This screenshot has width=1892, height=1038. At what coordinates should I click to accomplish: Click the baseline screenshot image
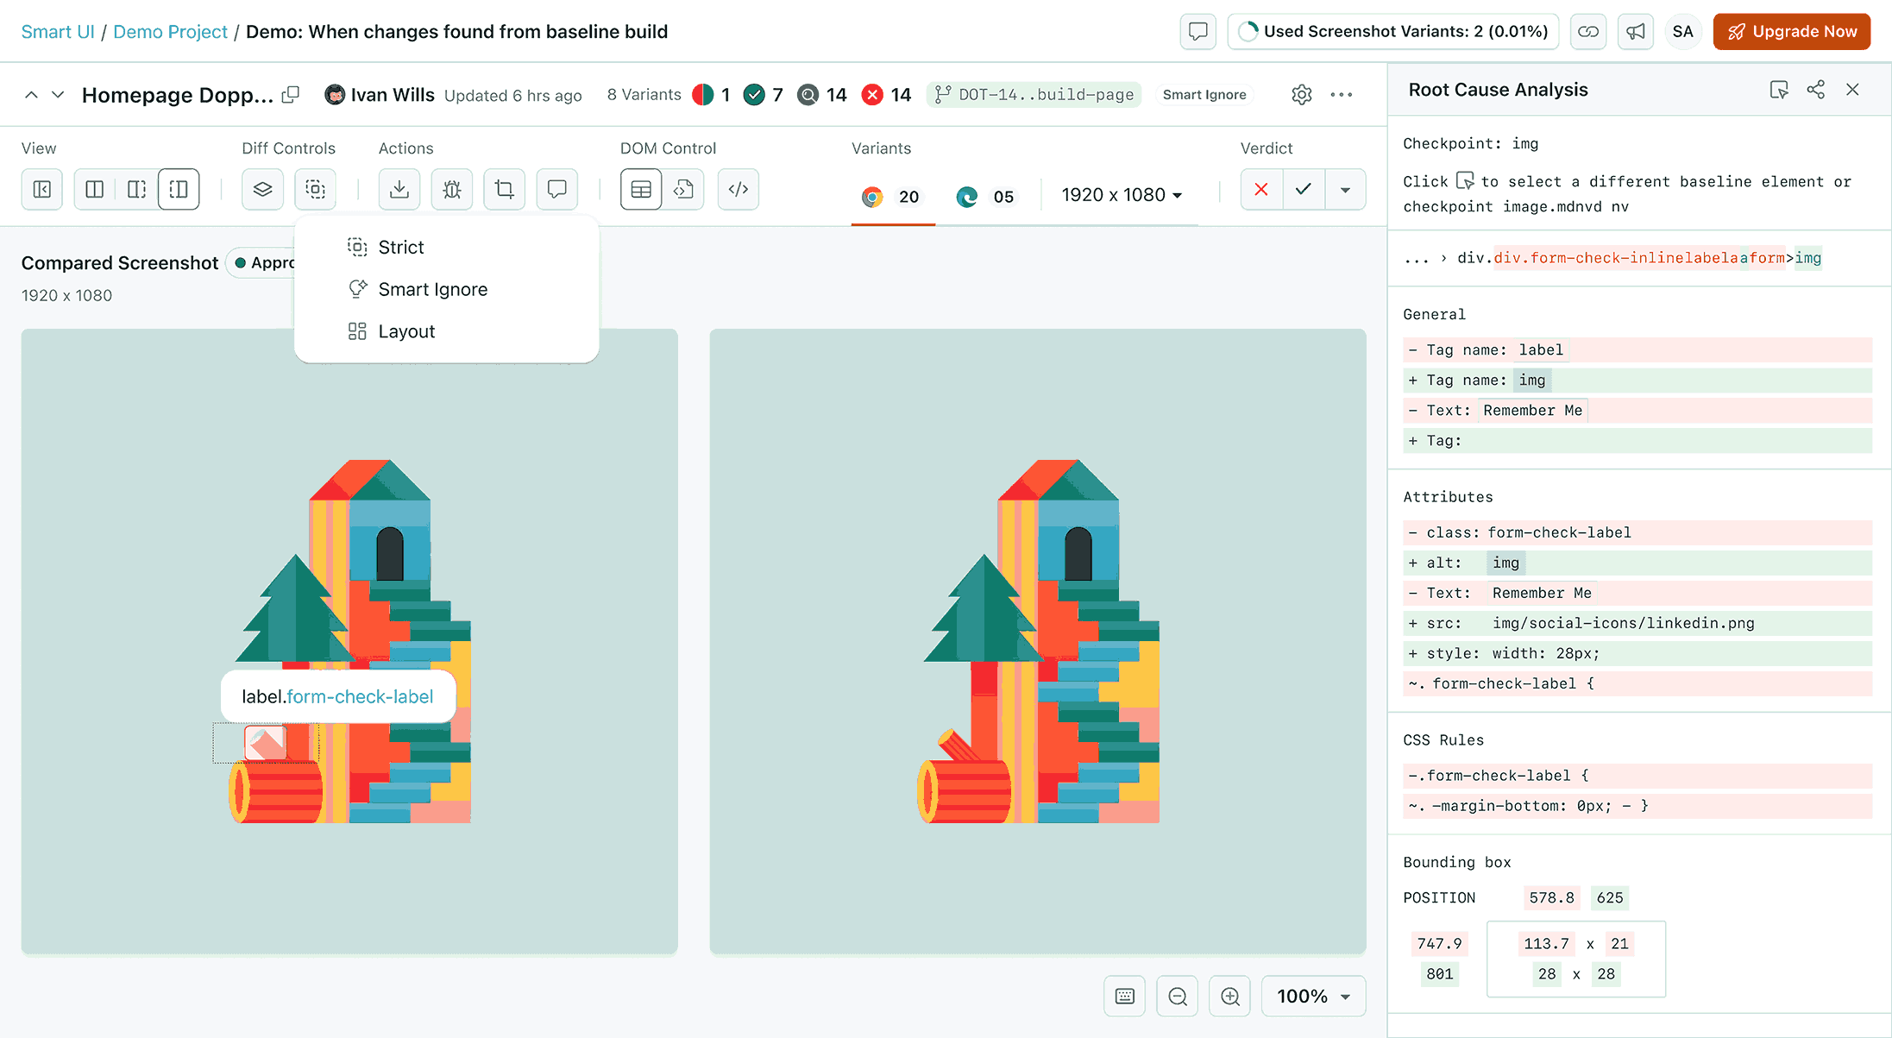click(x=1037, y=641)
